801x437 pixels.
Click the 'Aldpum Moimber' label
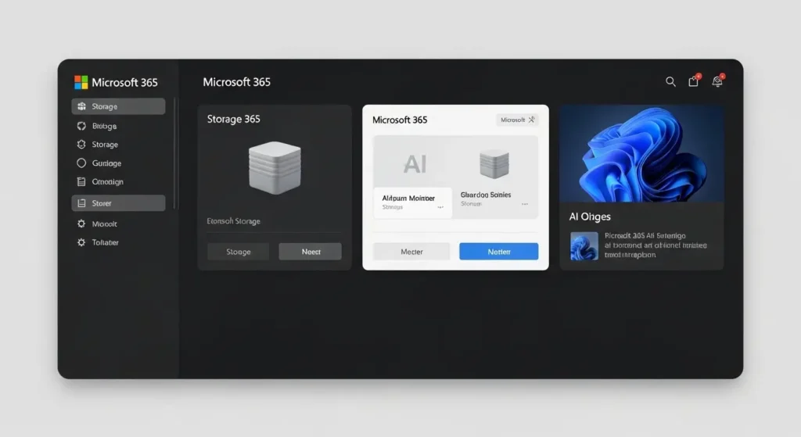408,198
